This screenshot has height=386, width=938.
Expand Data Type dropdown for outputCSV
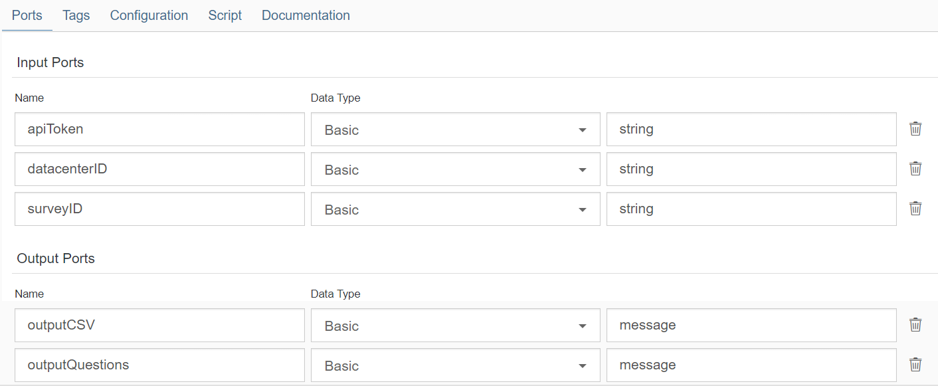point(455,326)
